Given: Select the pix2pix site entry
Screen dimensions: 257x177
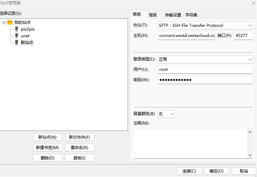Looking at the screenshot, I should coord(28,29).
